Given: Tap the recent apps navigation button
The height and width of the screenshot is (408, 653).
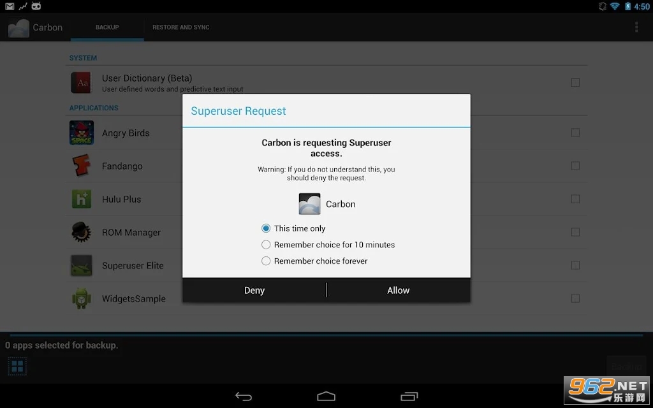Looking at the screenshot, I should 409,397.
